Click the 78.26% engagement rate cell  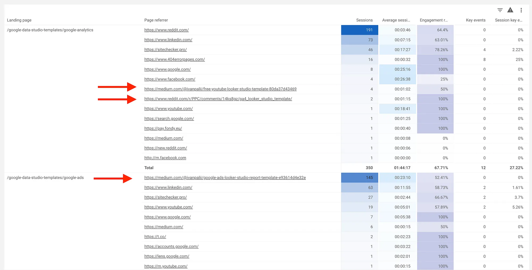click(x=435, y=50)
